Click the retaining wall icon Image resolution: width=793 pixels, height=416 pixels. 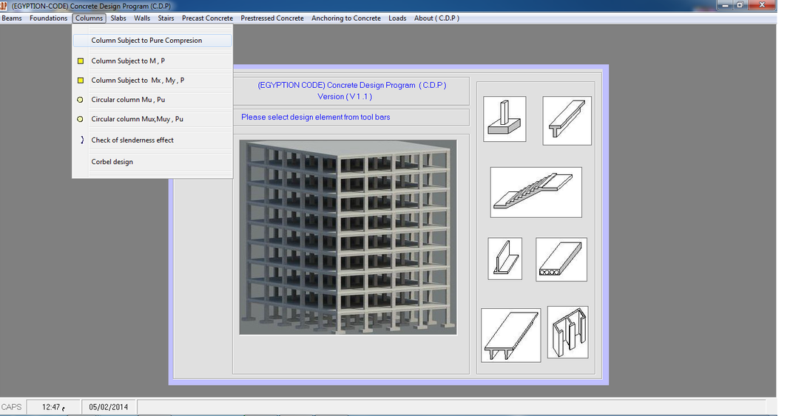(505, 259)
